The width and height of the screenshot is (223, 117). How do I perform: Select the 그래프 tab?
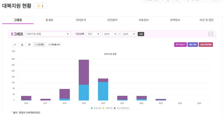[x=18, y=20]
